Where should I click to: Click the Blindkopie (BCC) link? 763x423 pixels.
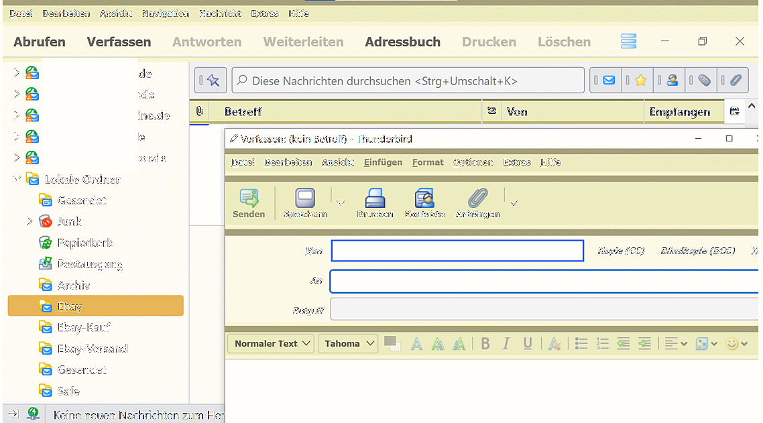pos(697,251)
